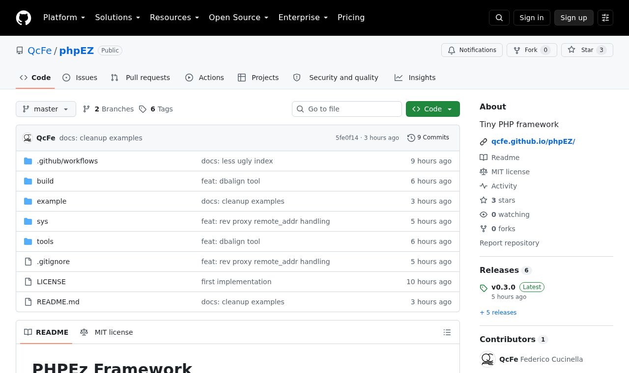The height and width of the screenshot is (373, 629).
Task: Open the Pricing link
Action: [x=351, y=18]
